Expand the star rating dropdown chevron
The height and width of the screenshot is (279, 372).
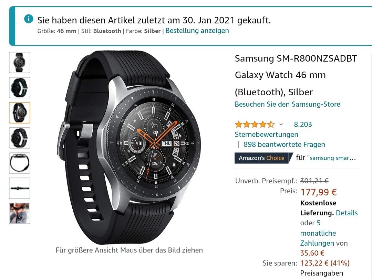click(x=281, y=124)
